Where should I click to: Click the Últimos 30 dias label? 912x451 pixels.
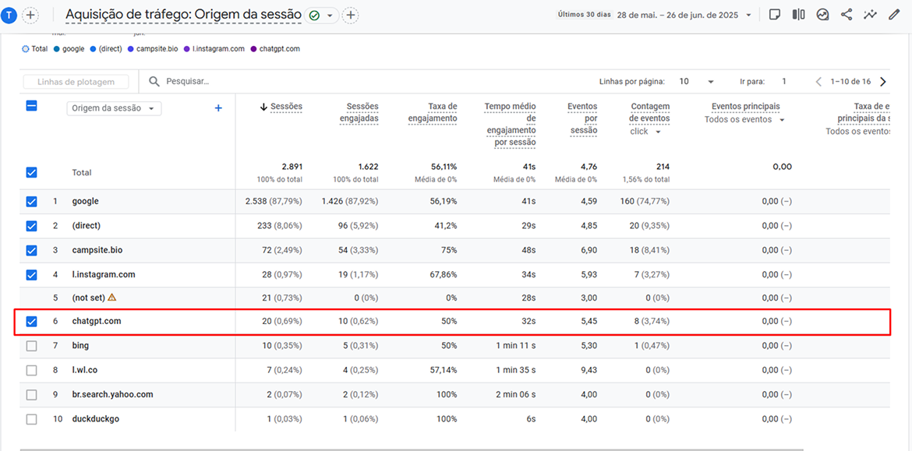[584, 15]
